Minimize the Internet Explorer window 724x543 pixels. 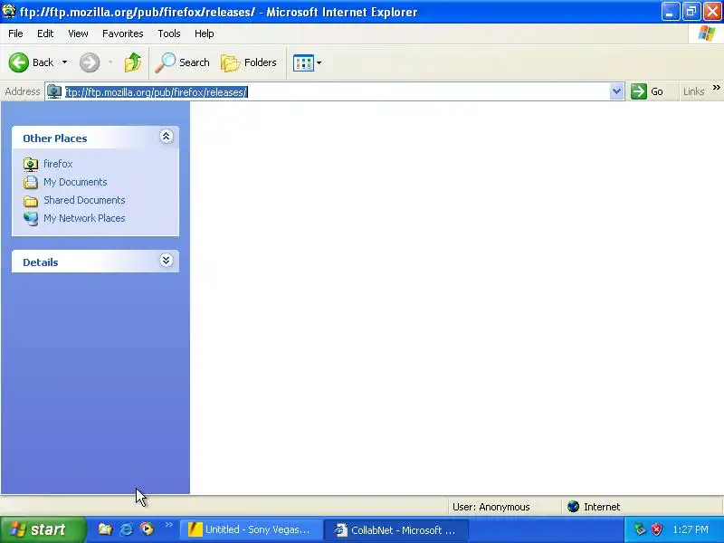coord(671,12)
